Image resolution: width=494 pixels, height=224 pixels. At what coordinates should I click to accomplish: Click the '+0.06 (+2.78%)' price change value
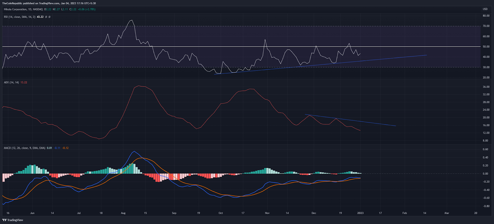(86, 9)
